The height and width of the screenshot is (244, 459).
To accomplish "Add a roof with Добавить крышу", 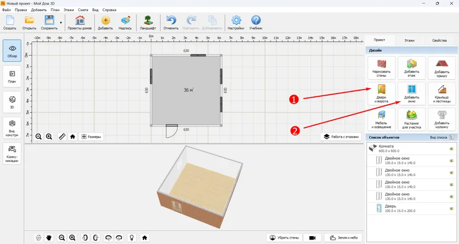I will click(442, 68).
